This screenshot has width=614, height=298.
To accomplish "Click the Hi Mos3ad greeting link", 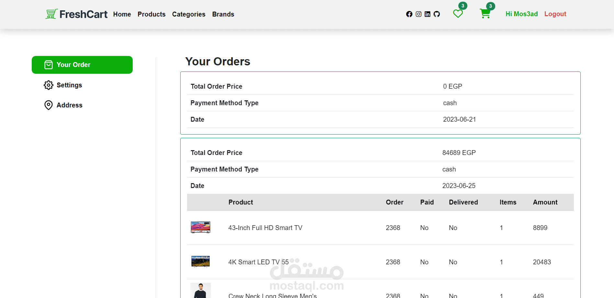I will click(x=521, y=14).
